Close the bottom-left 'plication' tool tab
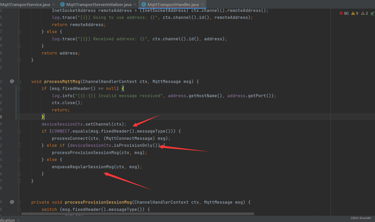This screenshot has width=375, height=222. (18, 220)
